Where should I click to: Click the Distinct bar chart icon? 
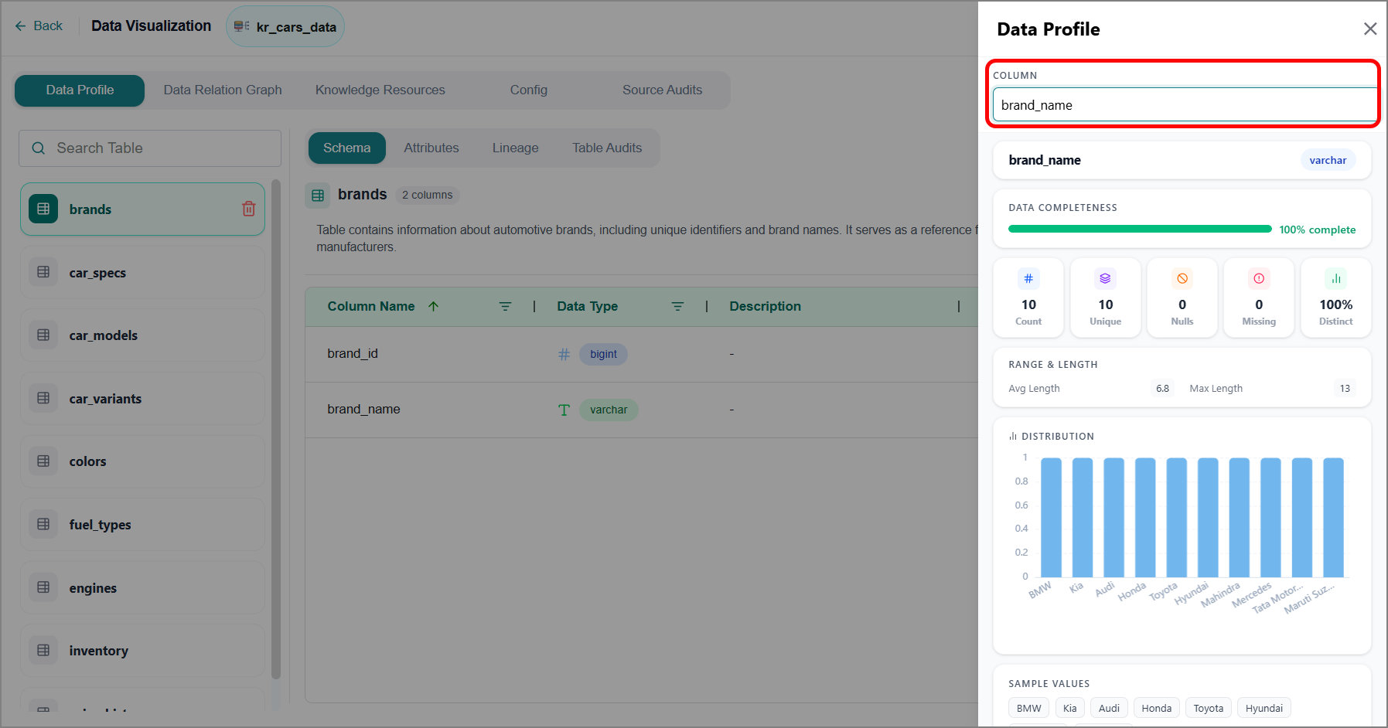point(1336,278)
